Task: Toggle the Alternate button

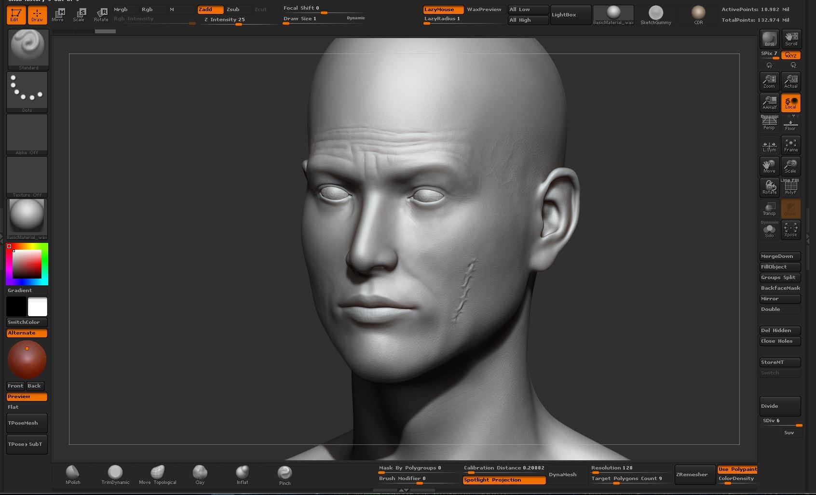Action: pyautogui.click(x=27, y=333)
